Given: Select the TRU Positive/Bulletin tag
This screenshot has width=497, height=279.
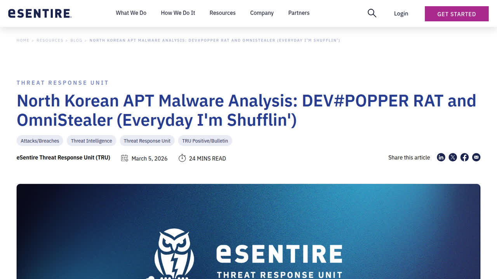Looking at the screenshot, I should click(205, 141).
